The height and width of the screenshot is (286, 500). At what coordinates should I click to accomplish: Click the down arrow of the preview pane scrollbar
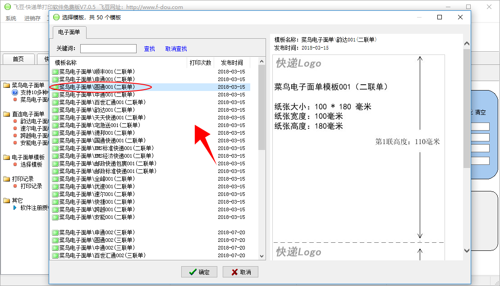467,251
